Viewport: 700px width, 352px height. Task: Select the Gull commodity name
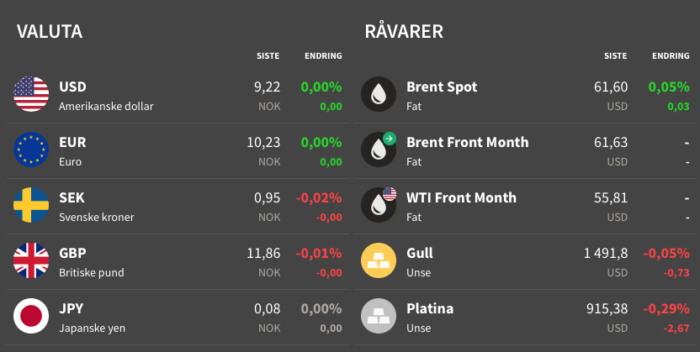(419, 253)
